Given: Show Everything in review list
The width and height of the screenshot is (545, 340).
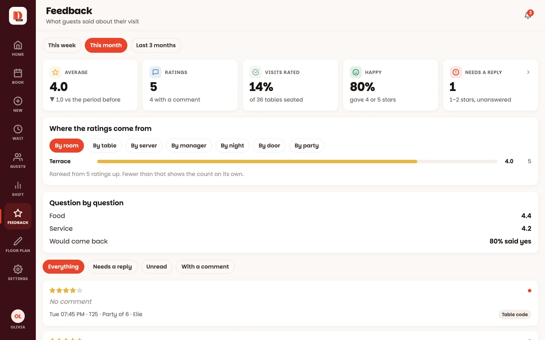Looking at the screenshot, I should (x=63, y=267).
